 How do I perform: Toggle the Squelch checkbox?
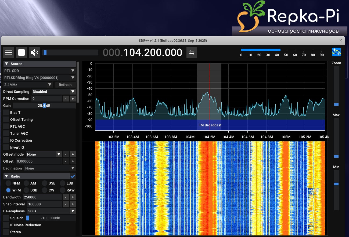click(6, 218)
